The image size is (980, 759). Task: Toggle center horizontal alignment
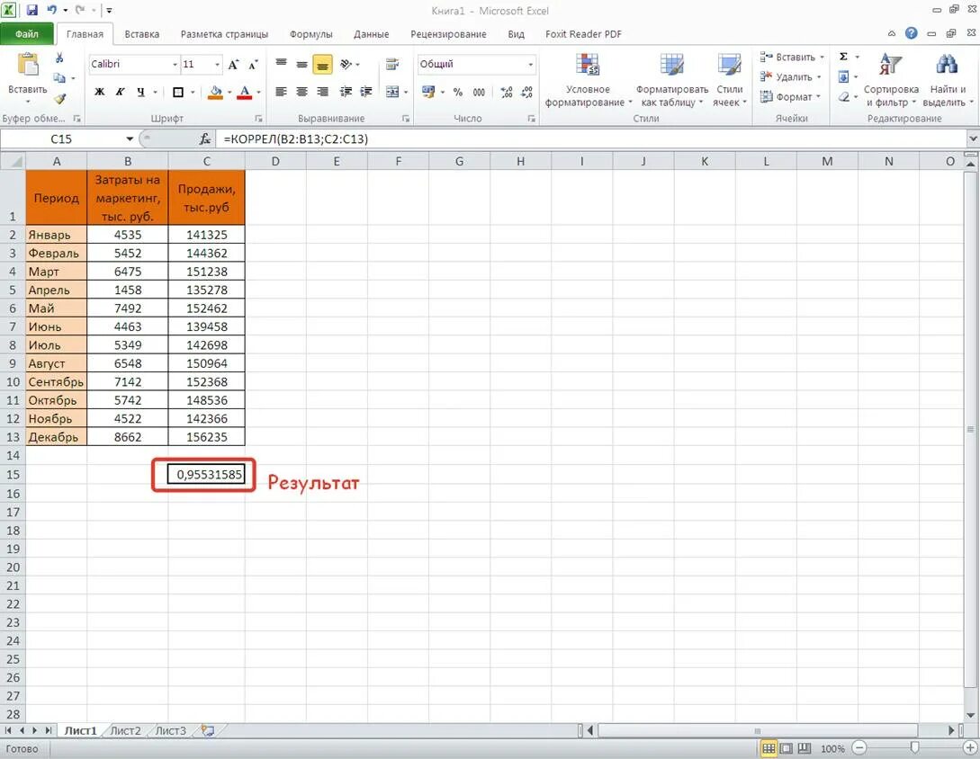(x=301, y=93)
